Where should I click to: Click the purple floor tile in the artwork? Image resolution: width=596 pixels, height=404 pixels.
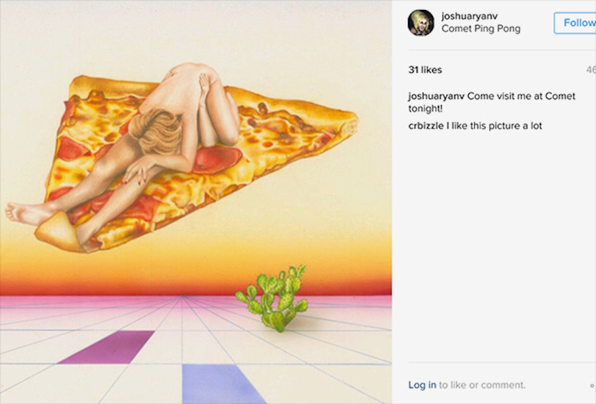(x=108, y=347)
